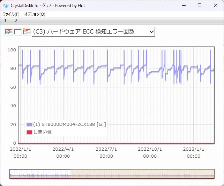
Task: Close the CrystalDiskInfo graph window
Action: [x=215, y=6]
